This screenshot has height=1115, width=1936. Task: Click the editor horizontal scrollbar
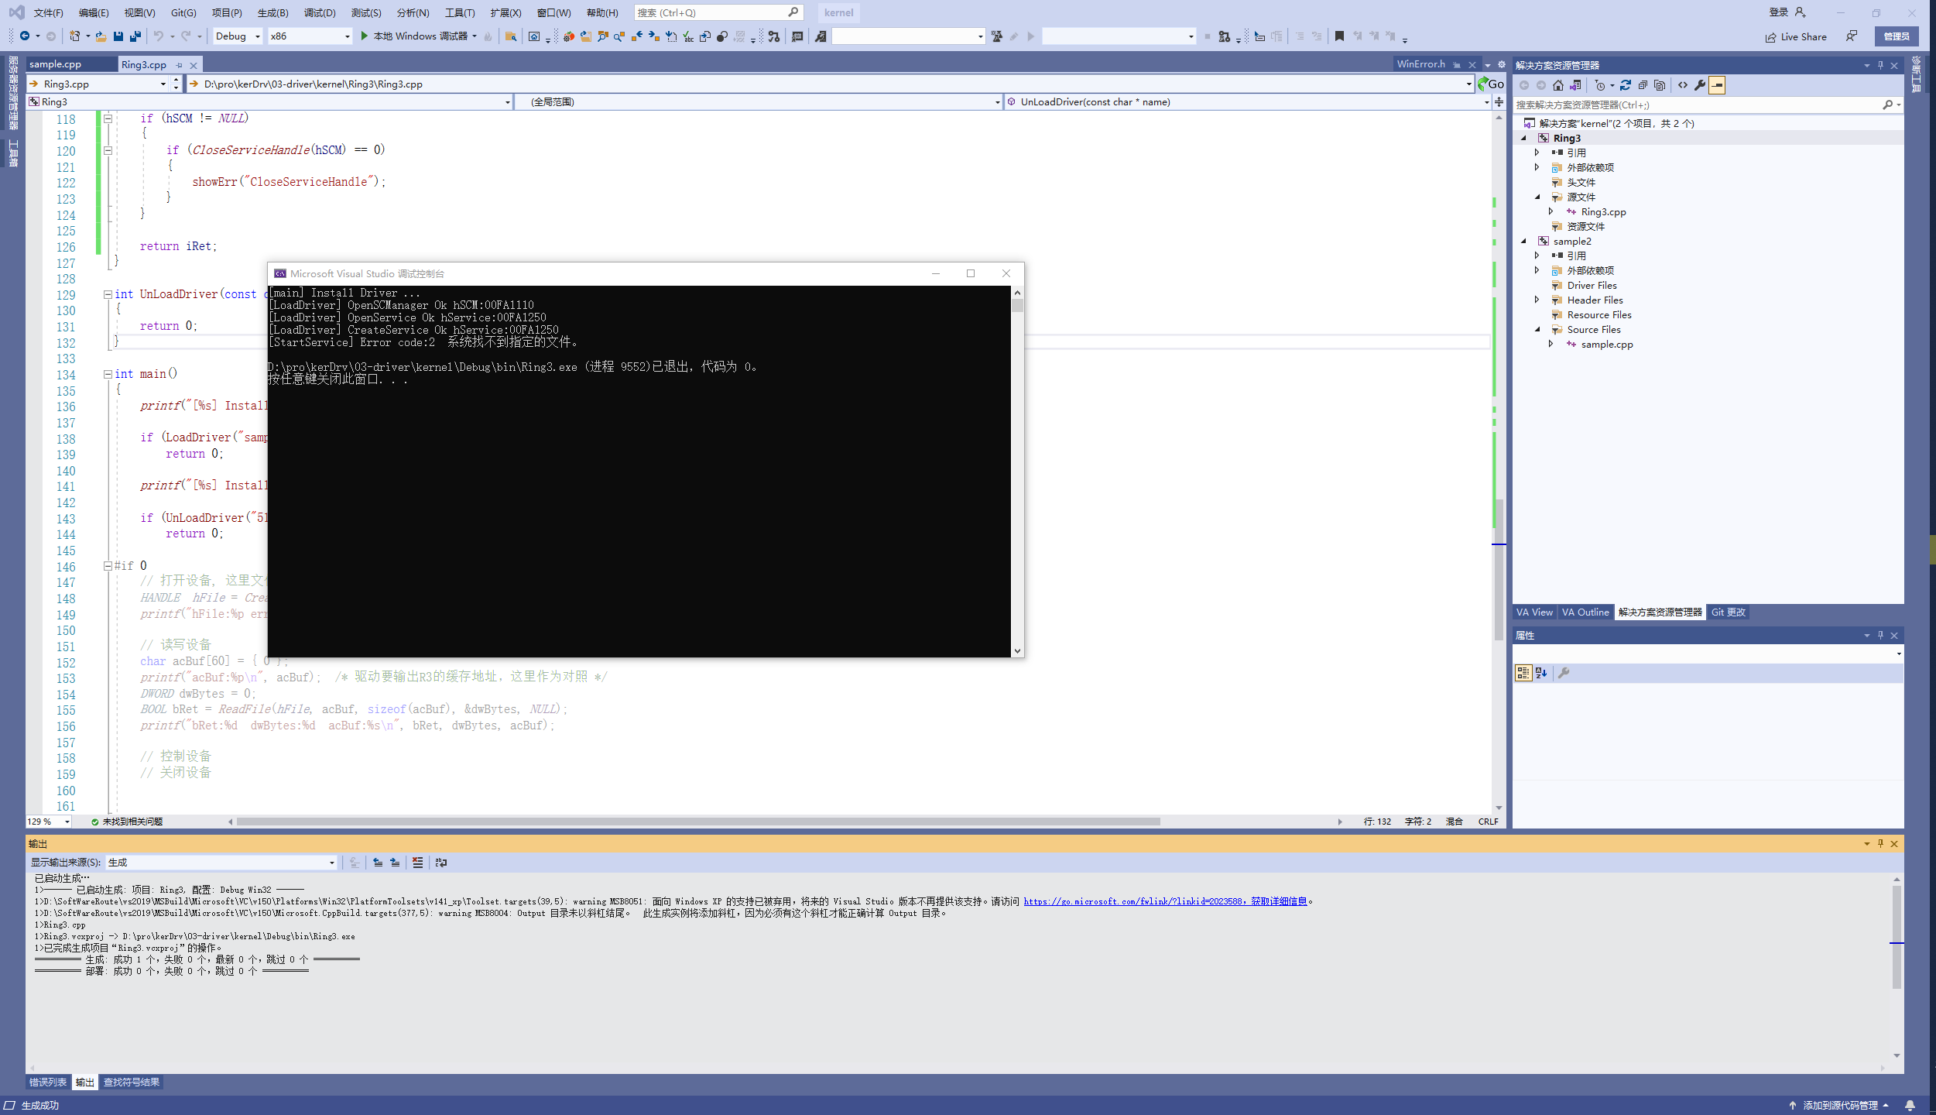tap(697, 822)
